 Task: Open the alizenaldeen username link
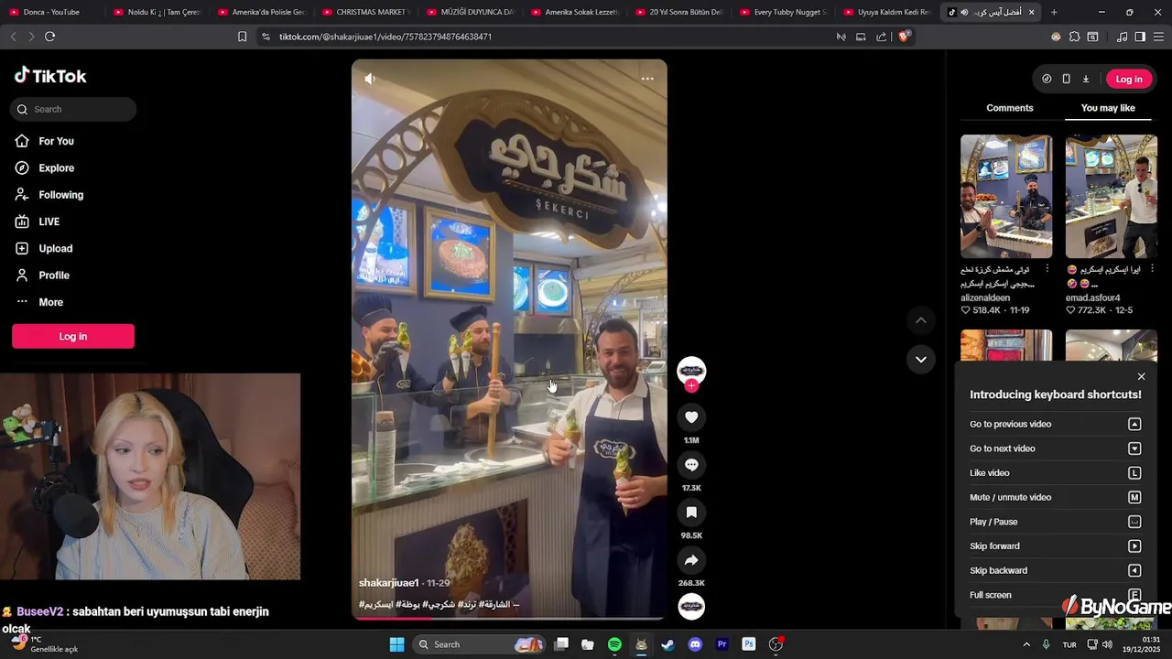tap(985, 297)
